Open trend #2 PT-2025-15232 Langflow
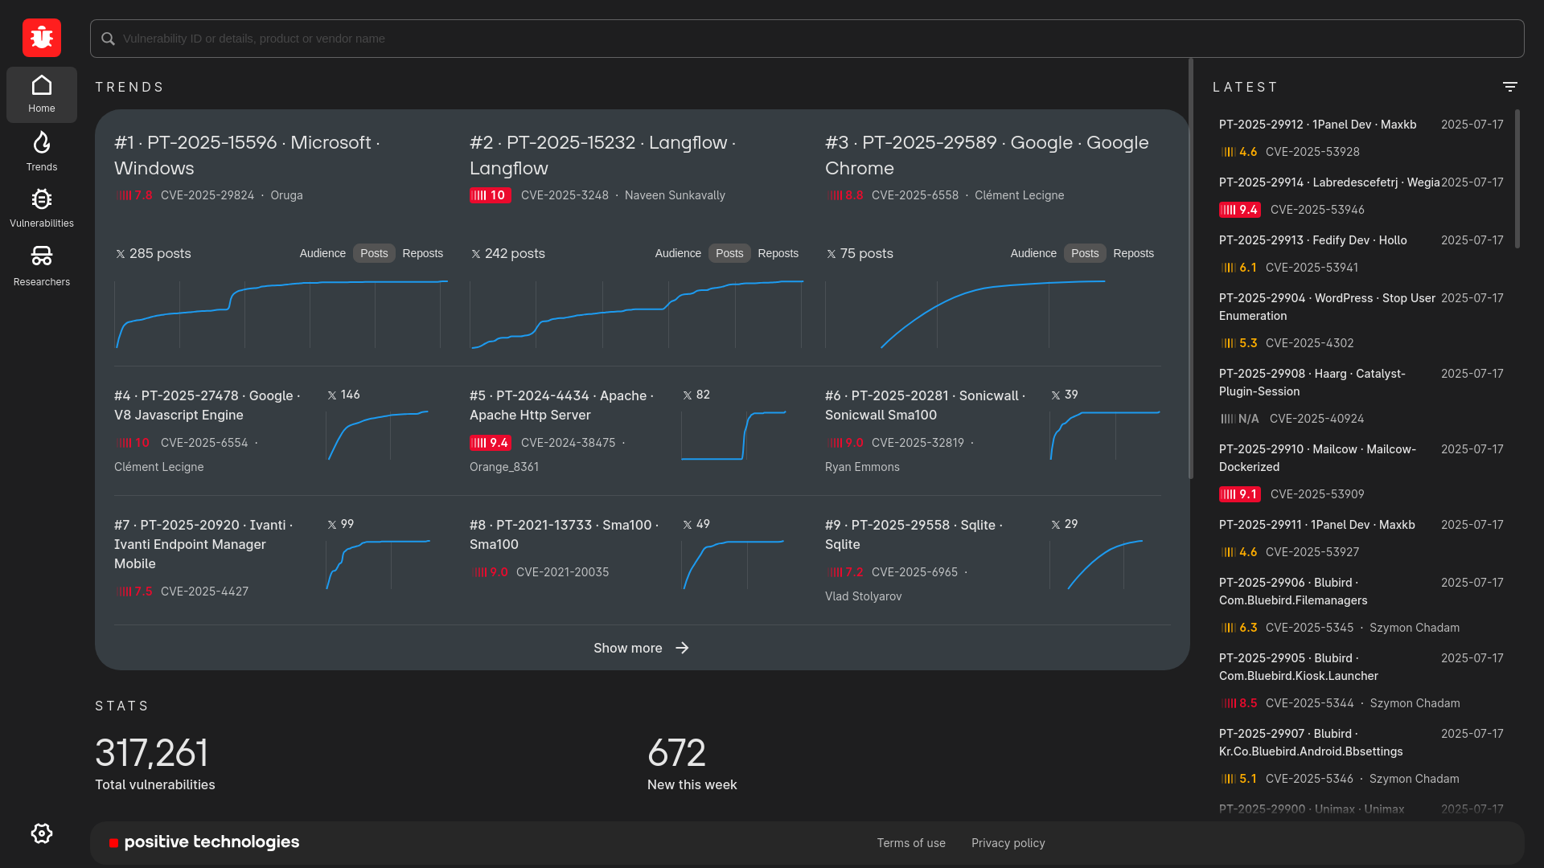Image resolution: width=1544 pixels, height=868 pixels. (x=602, y=155)
